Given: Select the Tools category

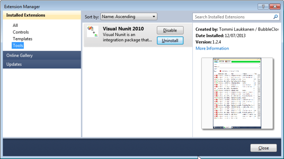Looking at the screenshot, I should pos(18,45).
